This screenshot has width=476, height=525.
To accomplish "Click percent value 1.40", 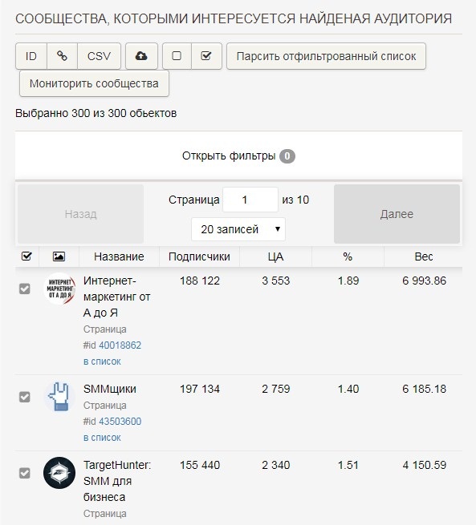I will click(348, 389).
